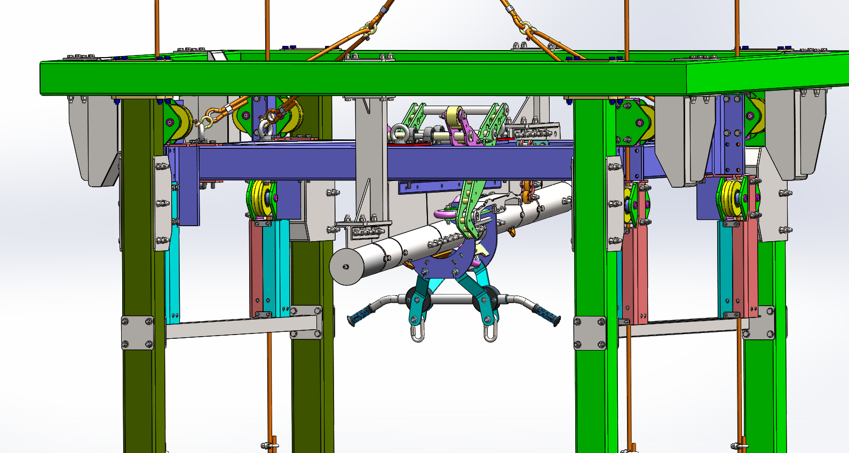Select the right orange rope shackle at top
This screenshot has width=849, height=453.
tap(527, 27)
